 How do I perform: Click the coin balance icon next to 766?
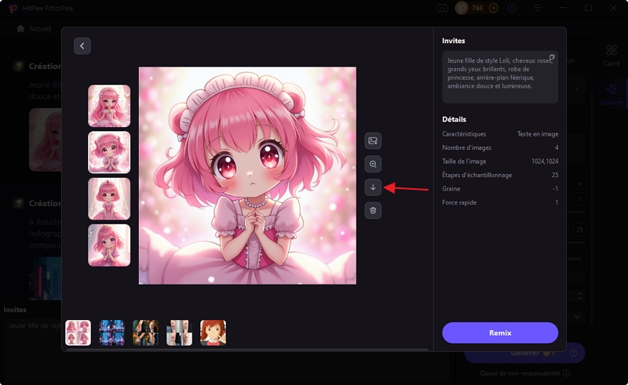[462, 8]
